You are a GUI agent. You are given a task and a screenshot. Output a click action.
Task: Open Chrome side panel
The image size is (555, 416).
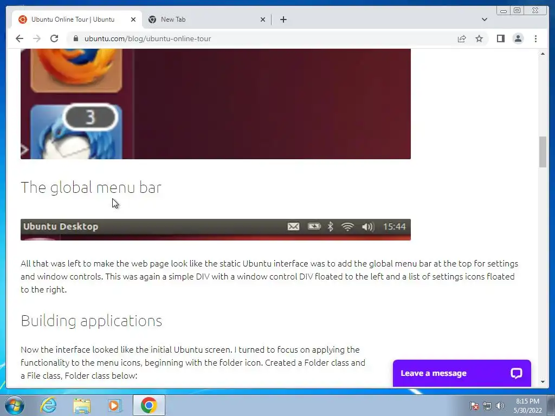click(x=500, y=38)
